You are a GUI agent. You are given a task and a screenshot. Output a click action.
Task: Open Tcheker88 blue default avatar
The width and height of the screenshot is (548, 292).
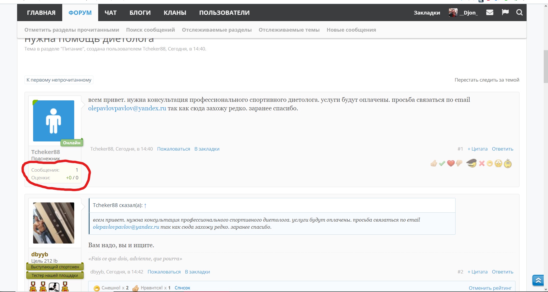[54, 121]
